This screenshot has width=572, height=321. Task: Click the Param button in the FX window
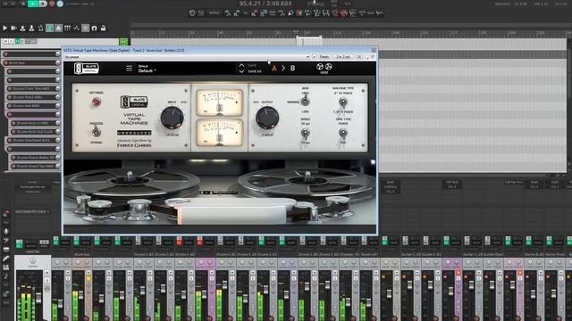click(324, 57)
